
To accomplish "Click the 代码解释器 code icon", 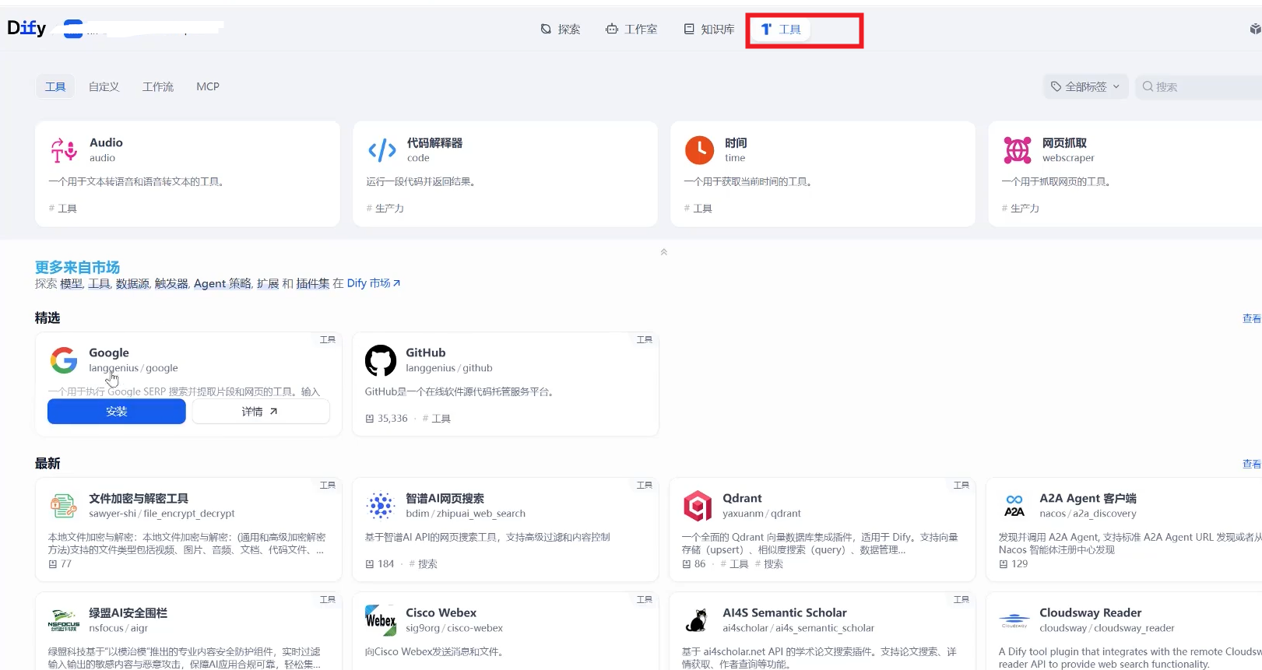I will (x=381, y=149).
